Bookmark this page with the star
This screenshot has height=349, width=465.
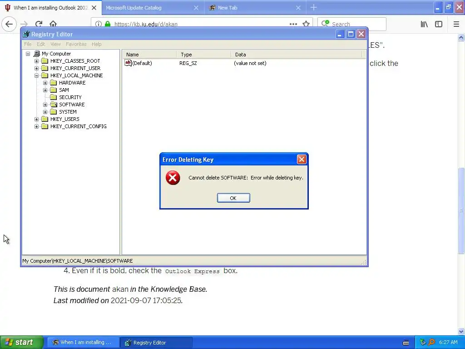tap(306, 24)
